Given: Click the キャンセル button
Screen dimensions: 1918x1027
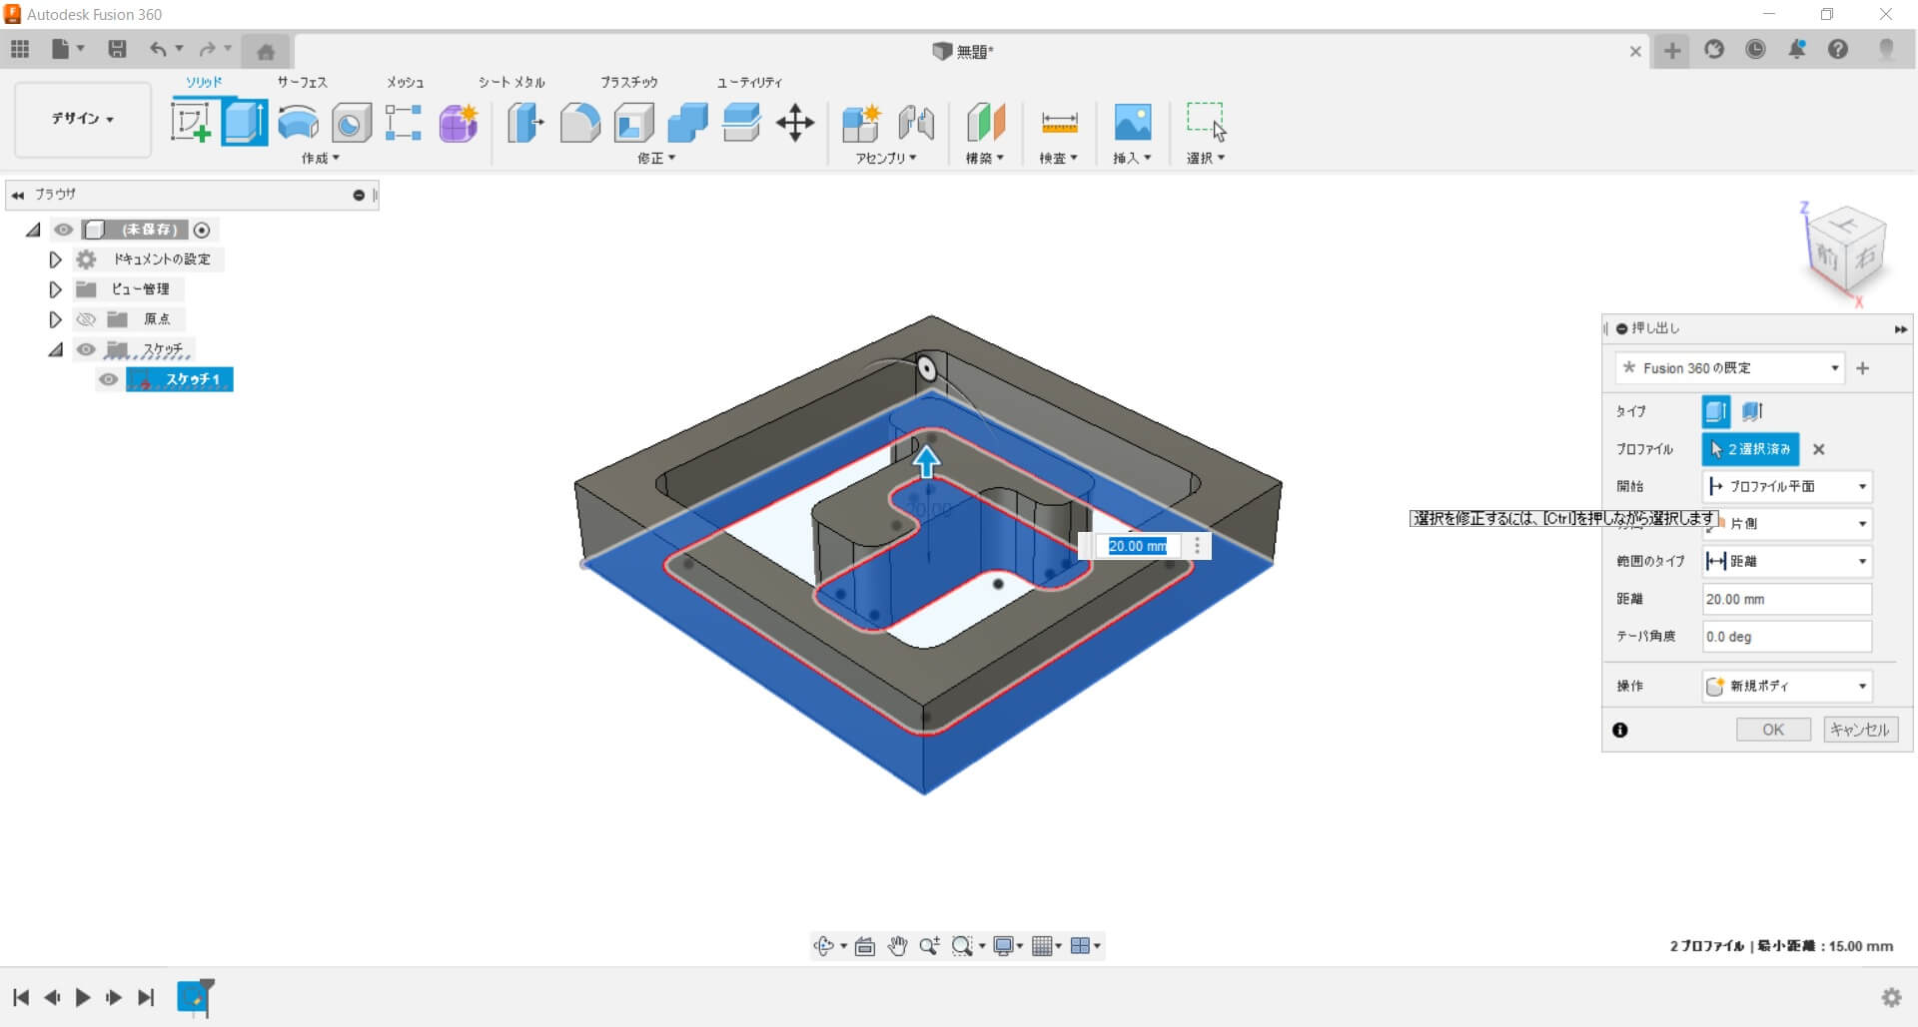Looking at the screenshot, I should point(1860,730).
